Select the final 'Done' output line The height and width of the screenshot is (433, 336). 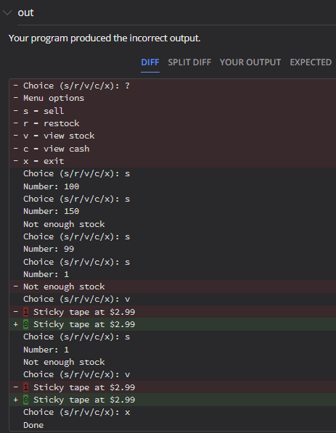coord(173,425)
